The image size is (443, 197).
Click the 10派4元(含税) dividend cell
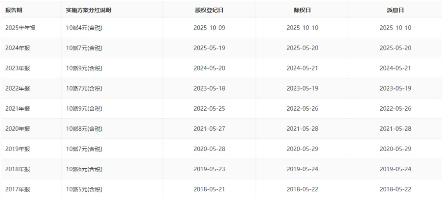click(x=84, y=28)
